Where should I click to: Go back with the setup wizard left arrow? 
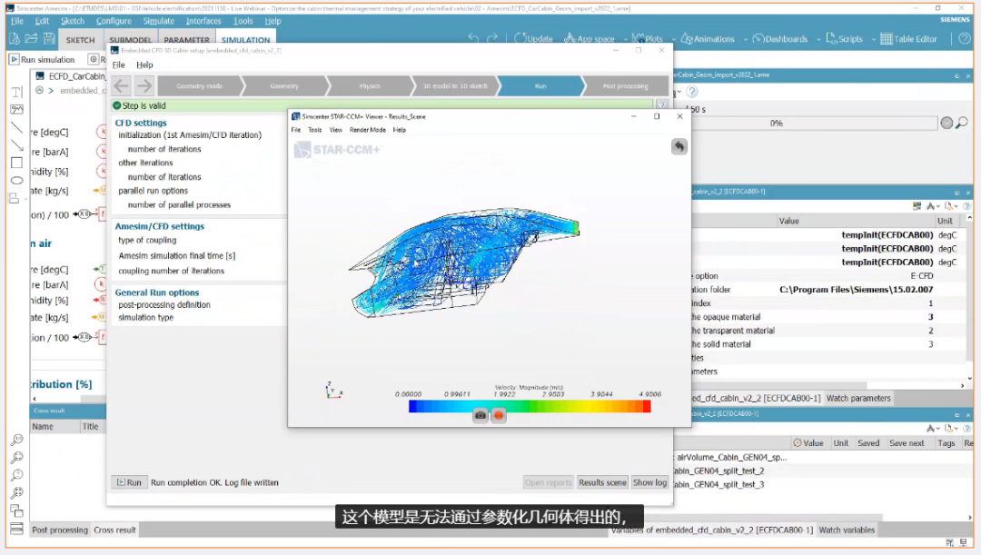(x=122, y=85)
